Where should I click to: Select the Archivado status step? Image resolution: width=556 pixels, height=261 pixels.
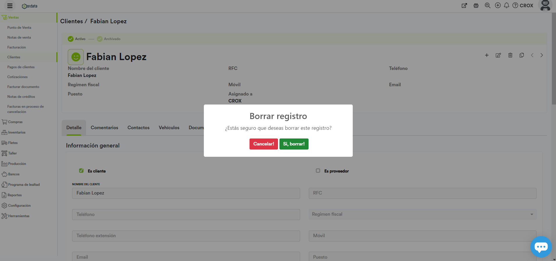pos(109,39)
